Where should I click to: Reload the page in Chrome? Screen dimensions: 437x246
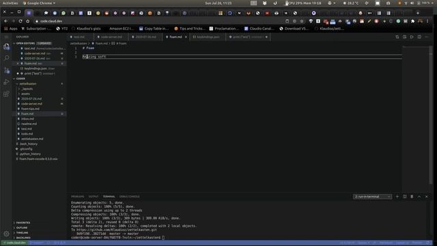(20, 21)
